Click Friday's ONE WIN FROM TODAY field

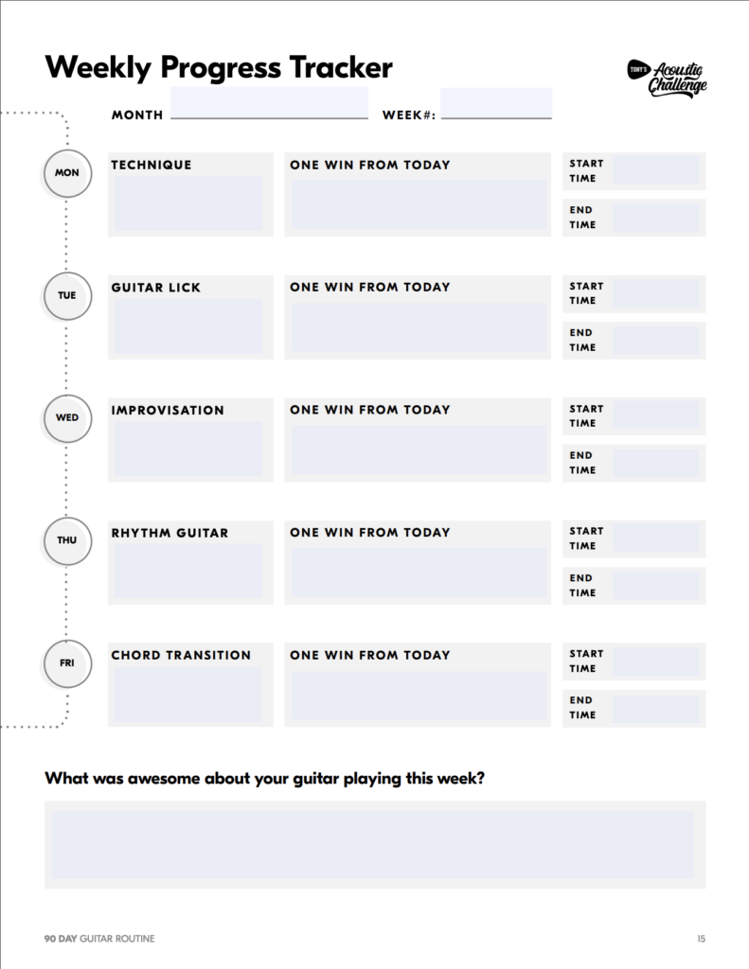click(x=419, y=696)
